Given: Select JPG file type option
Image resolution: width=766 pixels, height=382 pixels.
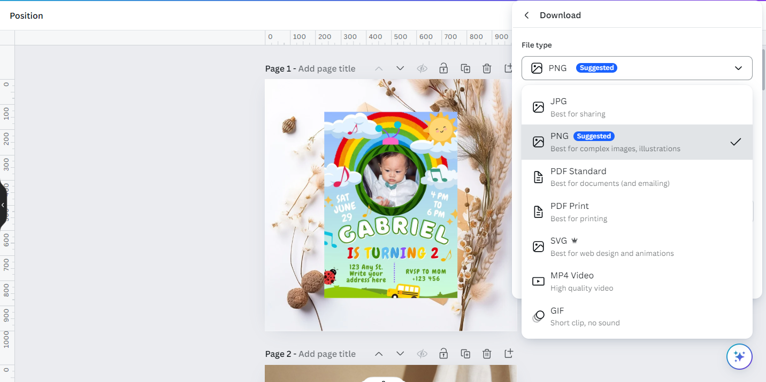Looking at the screenshot, I should click(x=637, y=107).
